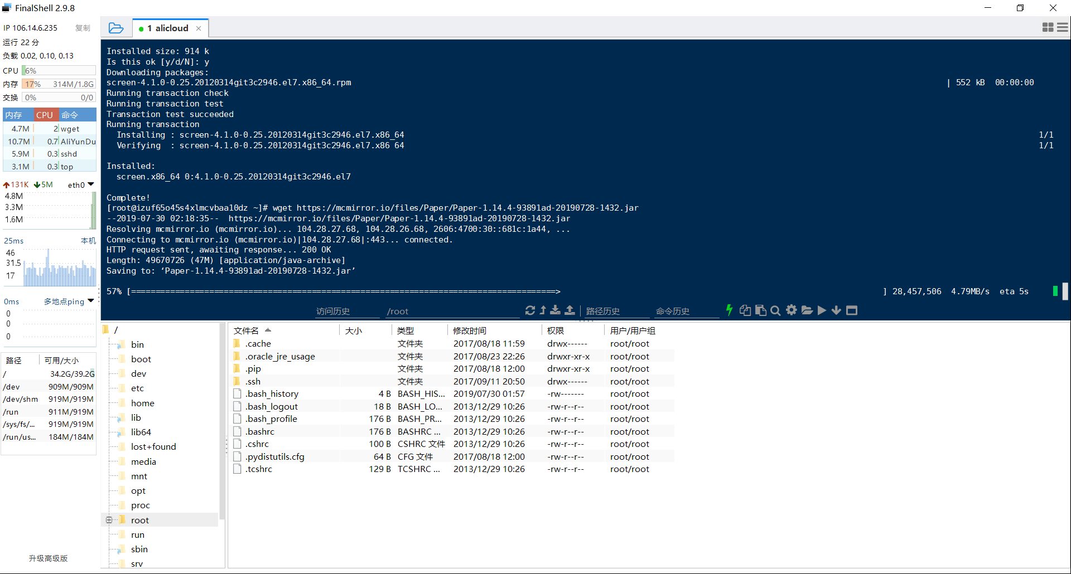Viewport: 1071px width, 574px height.
Task: Click the down arrow icon in terminal toolbar
Action: point(836,310)
